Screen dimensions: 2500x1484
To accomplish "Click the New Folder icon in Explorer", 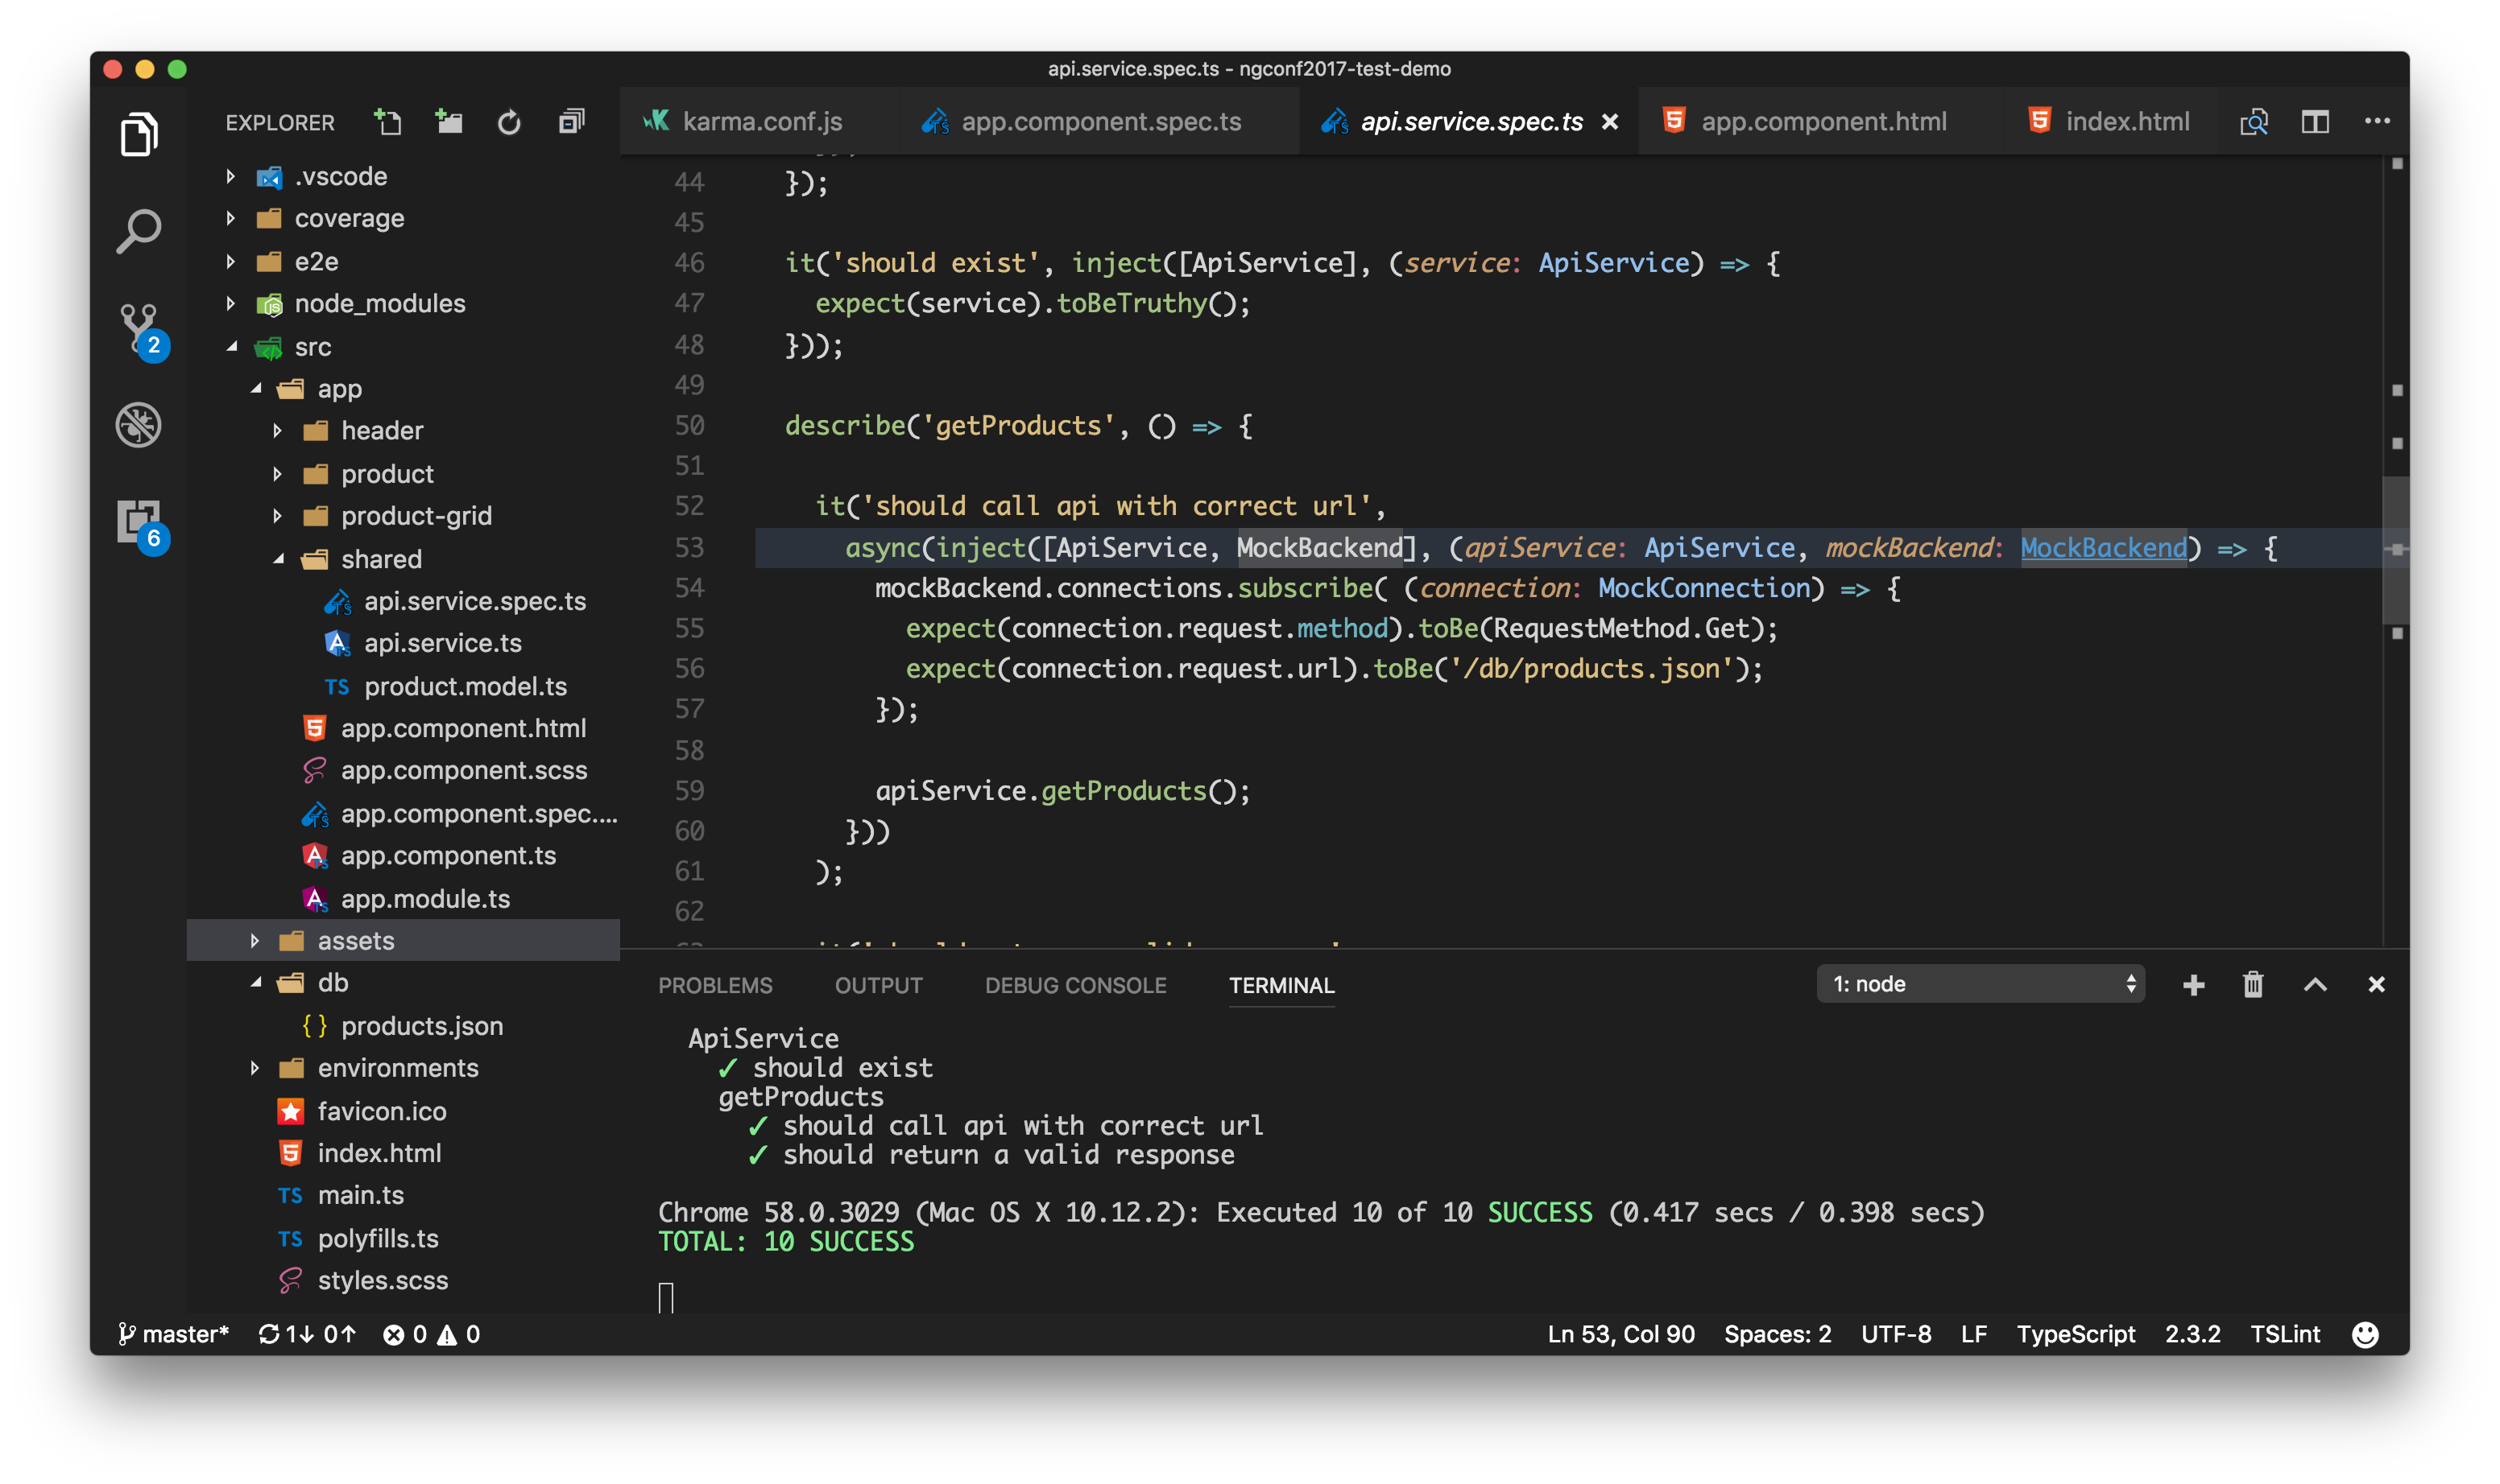I will [x=449, y=122].
